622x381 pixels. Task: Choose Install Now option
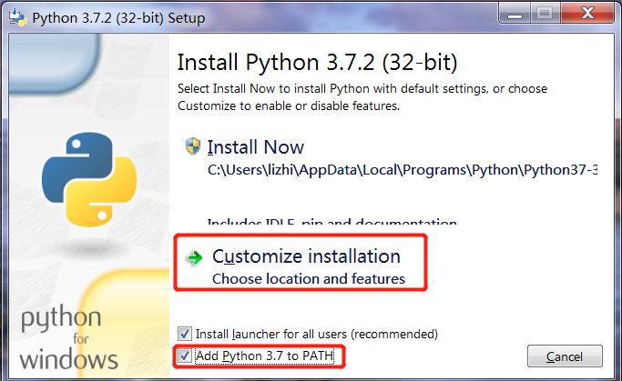256,147
